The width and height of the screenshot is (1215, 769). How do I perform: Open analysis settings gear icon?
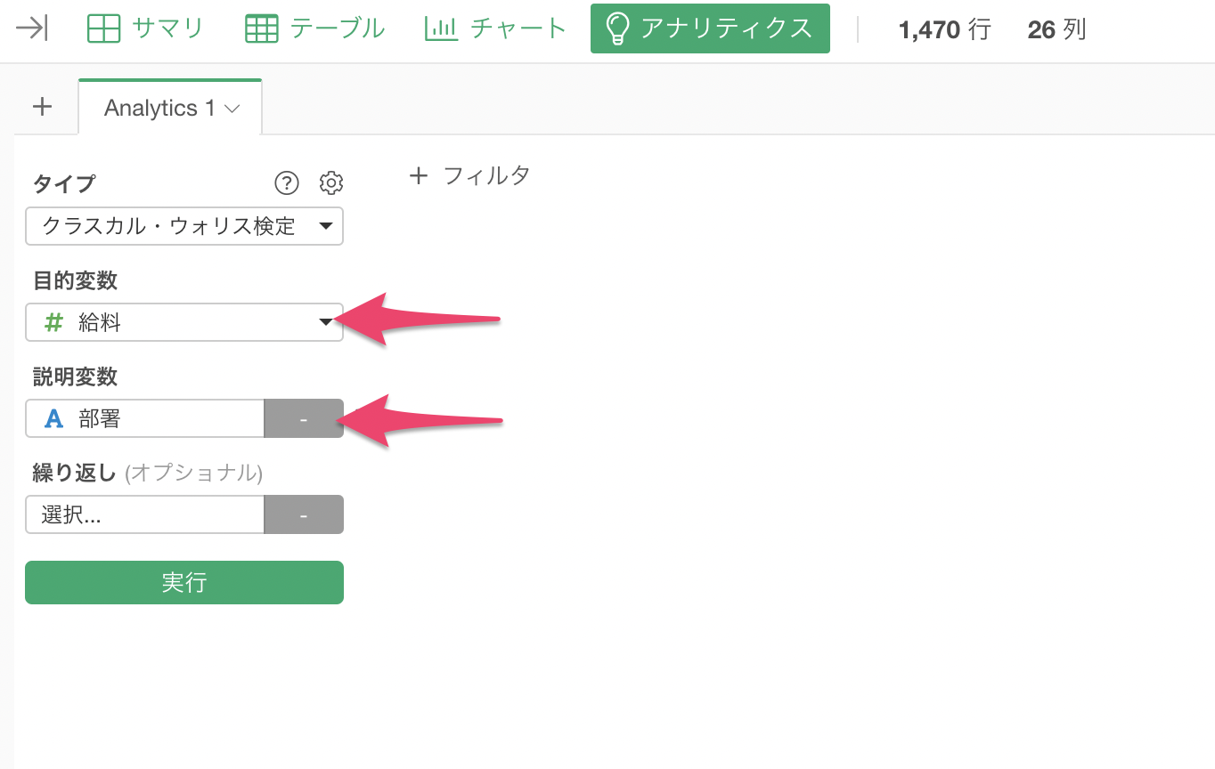click(331, 183)
